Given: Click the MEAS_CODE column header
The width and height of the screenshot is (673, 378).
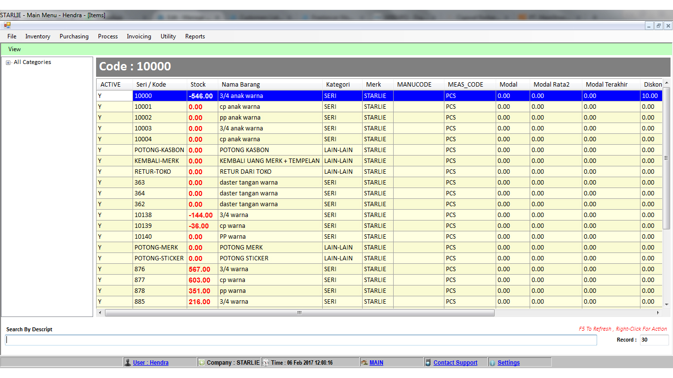Looking at the screenshot, I should click(470, 85).
